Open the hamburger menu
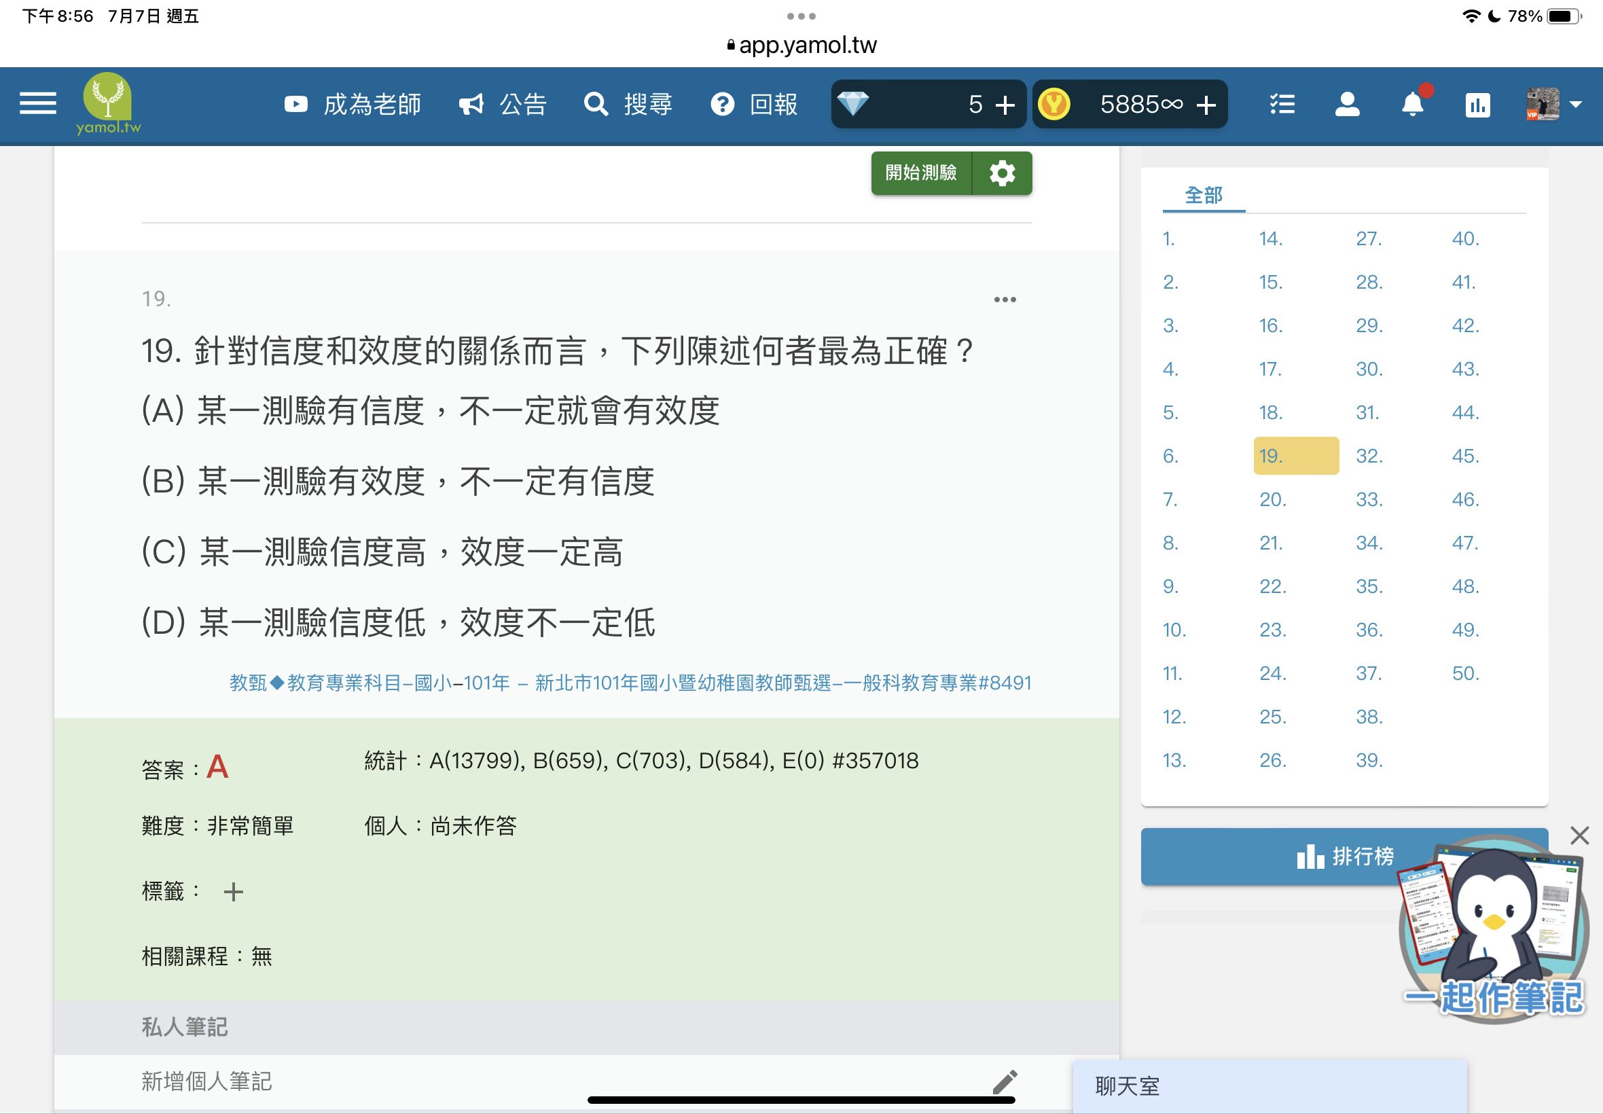This screenshot has width=1603, height=1114. tap(37, 104)
